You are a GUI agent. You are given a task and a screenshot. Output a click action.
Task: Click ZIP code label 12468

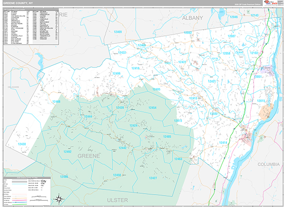pos(56,101)
